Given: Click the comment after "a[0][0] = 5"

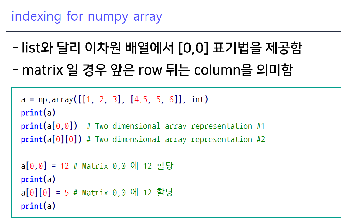Looking at the screenshot, I should tap(123, 192).
